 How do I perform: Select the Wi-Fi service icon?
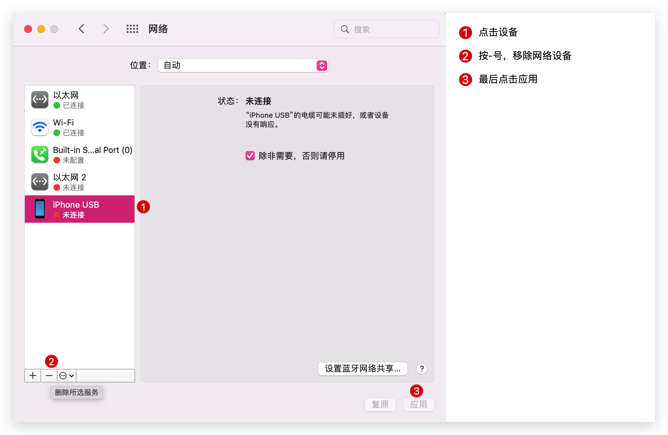pyautogui.click(x=40, y=127)
